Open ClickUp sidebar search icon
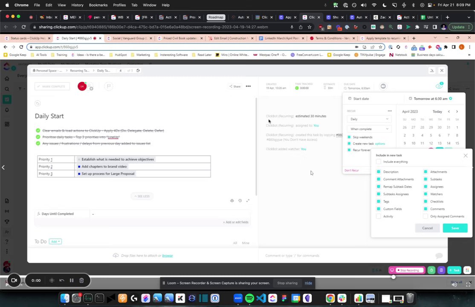The height and width of the screenshot is (307, 475). (7, 89)
